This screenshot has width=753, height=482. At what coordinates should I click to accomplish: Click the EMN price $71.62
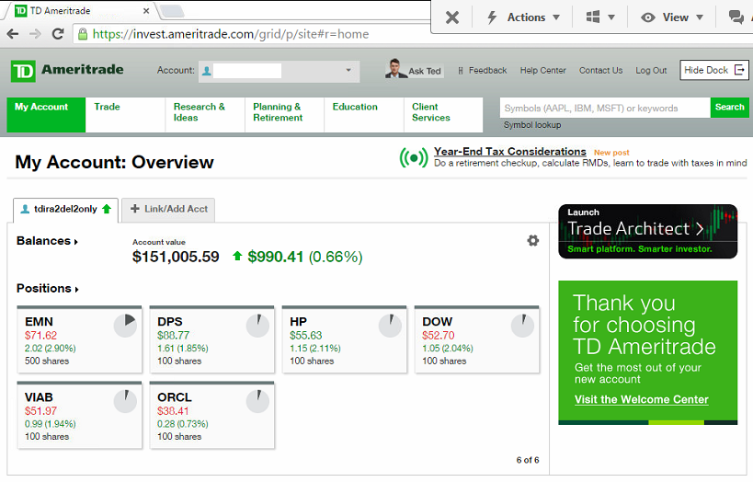(40, 336)
